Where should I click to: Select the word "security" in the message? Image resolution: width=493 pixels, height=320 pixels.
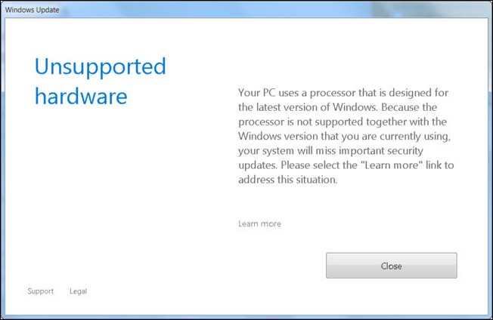point(405,151)
